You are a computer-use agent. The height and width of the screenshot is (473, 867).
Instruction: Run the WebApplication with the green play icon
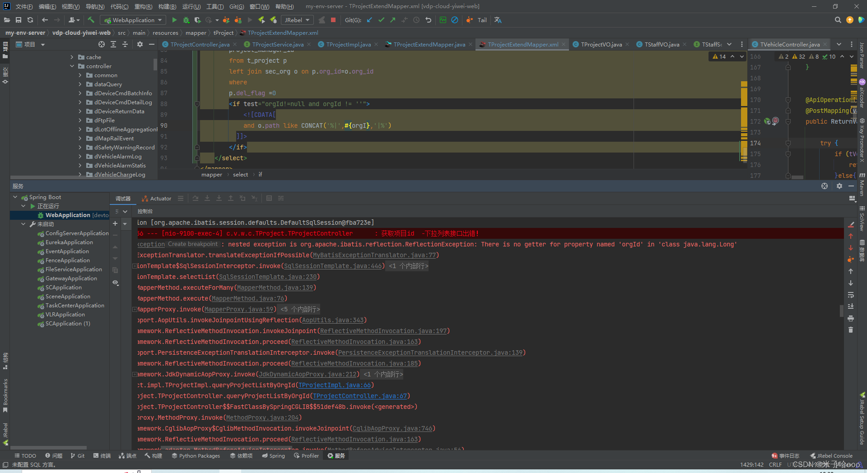tap(174, 20)
